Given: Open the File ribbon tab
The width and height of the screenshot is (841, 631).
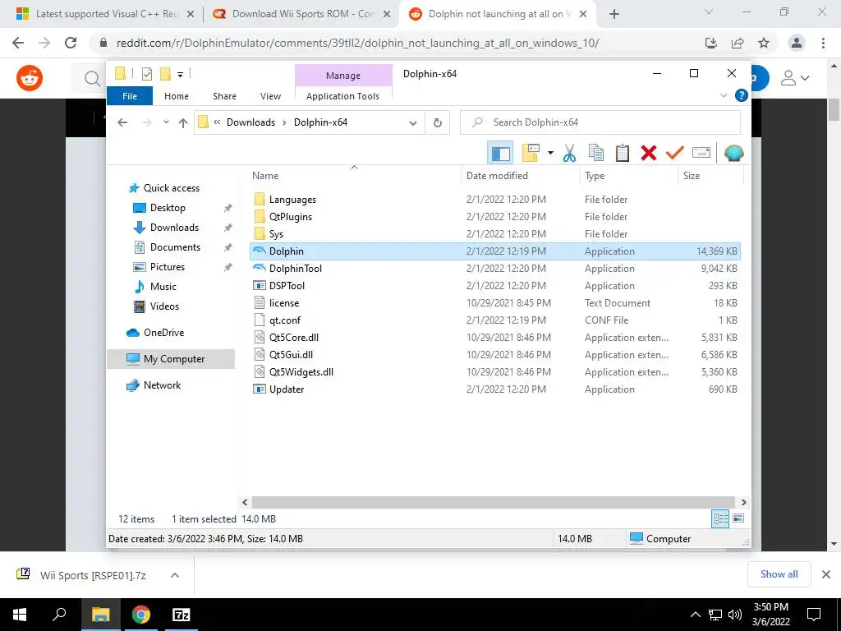Looking at the screenshot, I should 130,96.
